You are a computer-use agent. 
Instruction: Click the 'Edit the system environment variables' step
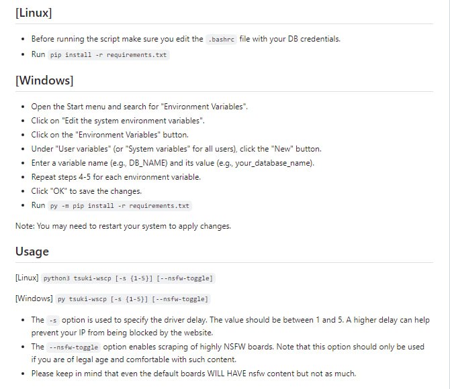[118, 121]
